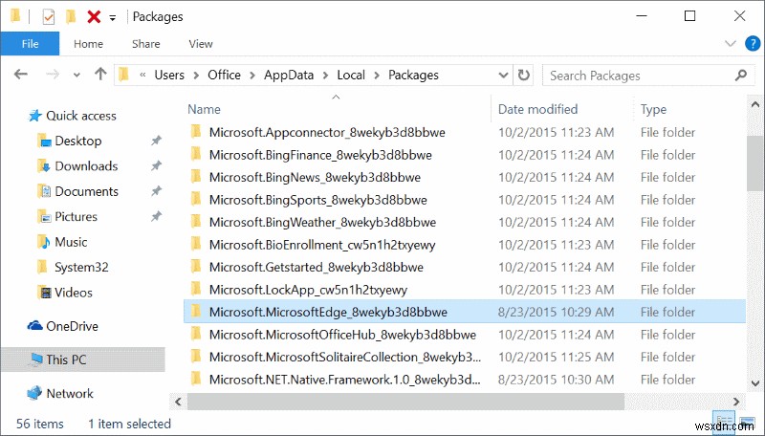Select Microsoft.BingFinance_8wekyb3d8bbwe folder
The width and height of the screenshot is (765, 436).
(x=320, y=155)
